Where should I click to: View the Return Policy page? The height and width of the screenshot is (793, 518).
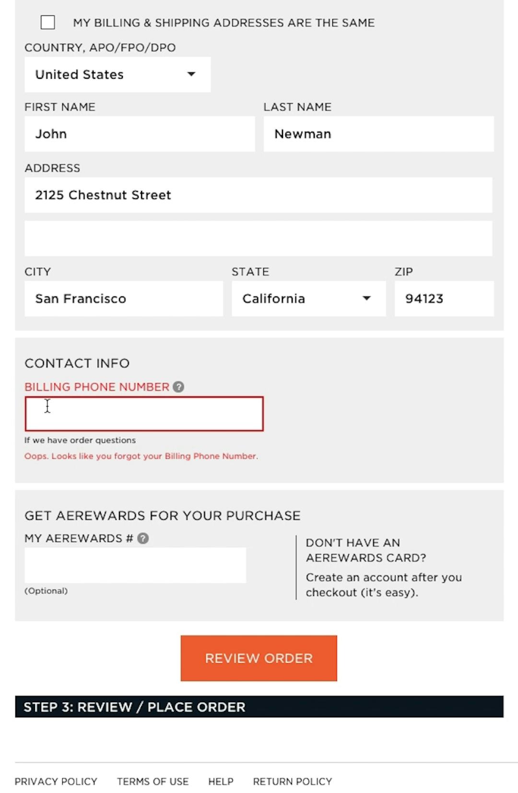(x=293, y=781)
